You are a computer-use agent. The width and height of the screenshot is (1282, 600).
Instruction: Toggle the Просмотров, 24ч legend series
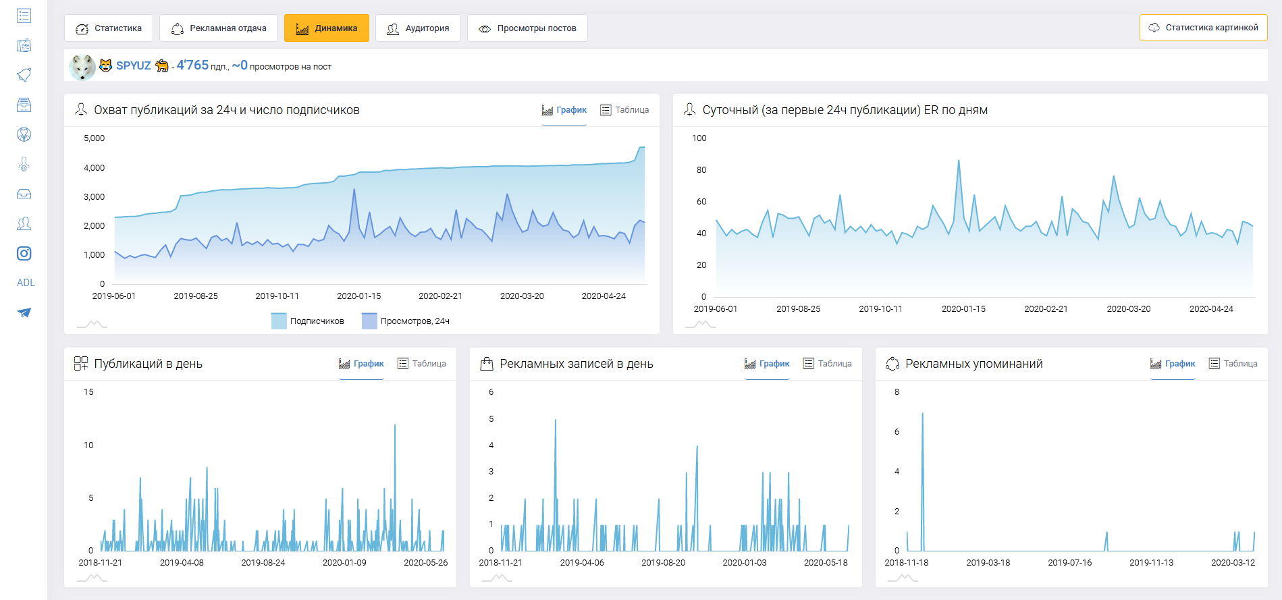(406, 321)
